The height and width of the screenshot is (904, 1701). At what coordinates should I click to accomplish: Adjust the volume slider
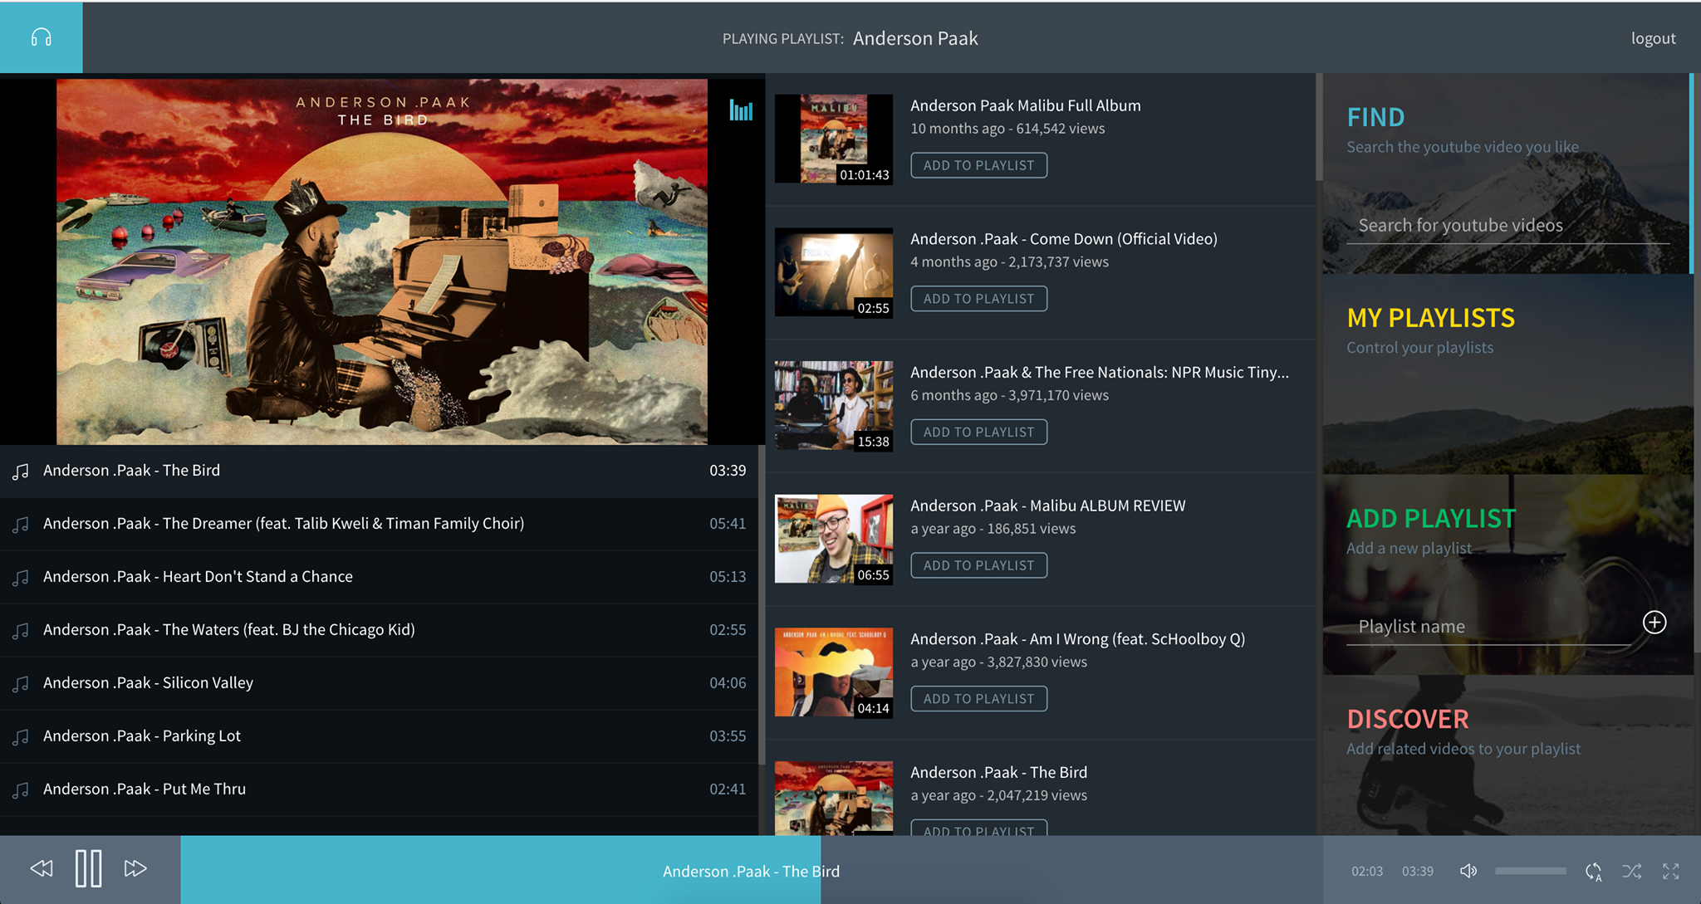1530,871
